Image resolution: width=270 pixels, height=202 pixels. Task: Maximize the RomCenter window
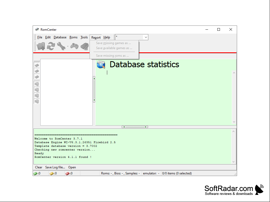219,29
